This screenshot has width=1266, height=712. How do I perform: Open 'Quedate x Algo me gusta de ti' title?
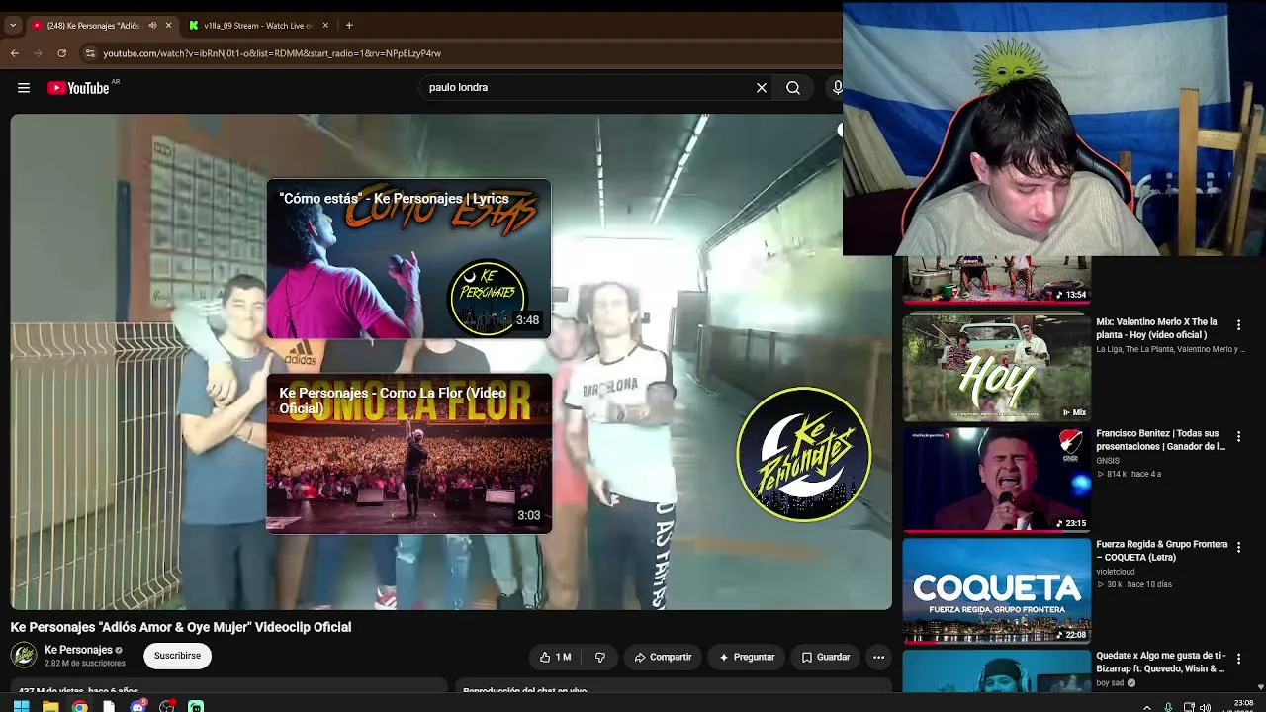coord(1161,662)
